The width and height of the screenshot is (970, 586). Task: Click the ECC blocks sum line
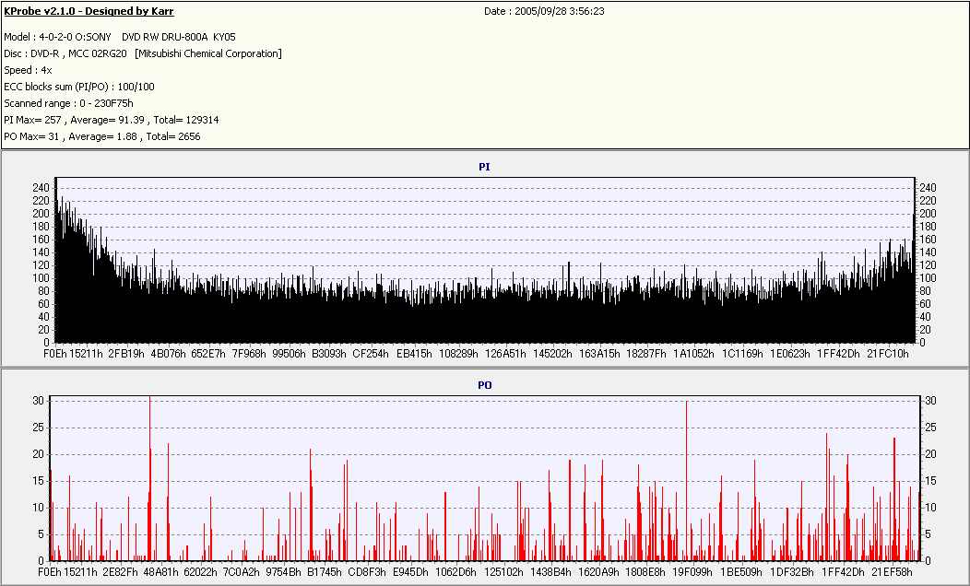point(79,87)
